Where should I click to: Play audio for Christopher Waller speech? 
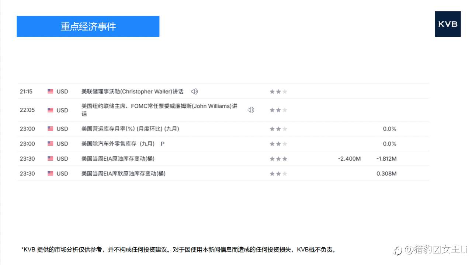[195, 92]
